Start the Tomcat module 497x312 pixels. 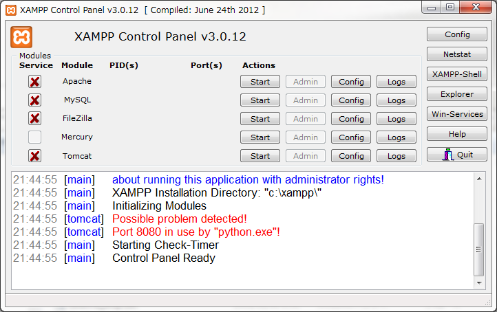tap(260, 156)
